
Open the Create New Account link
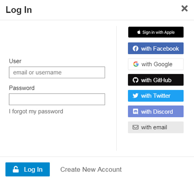91,170
